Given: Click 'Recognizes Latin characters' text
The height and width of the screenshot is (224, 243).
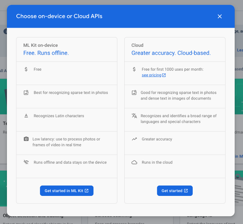Looking at the screenshot, I should (x=59, y=116).
